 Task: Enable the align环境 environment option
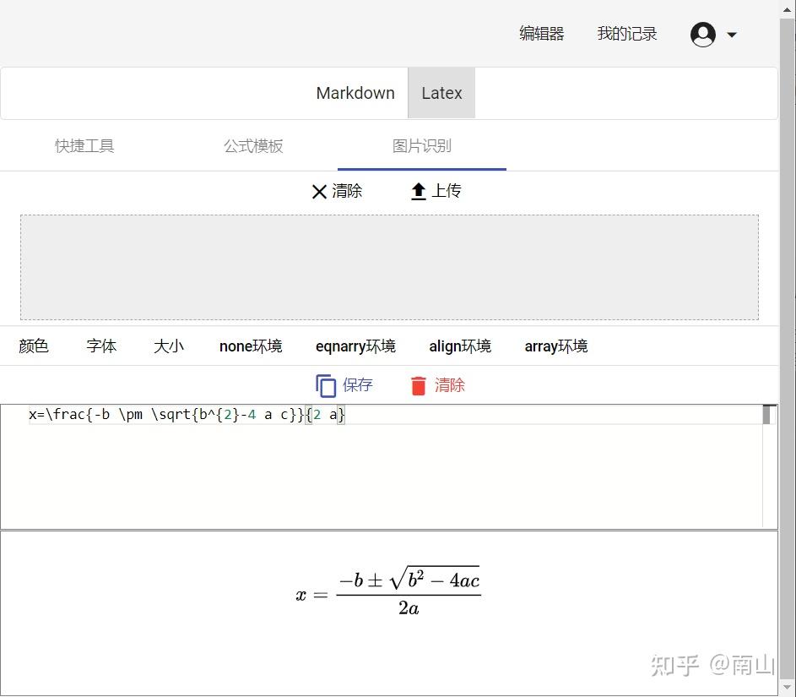click(460, 346)
